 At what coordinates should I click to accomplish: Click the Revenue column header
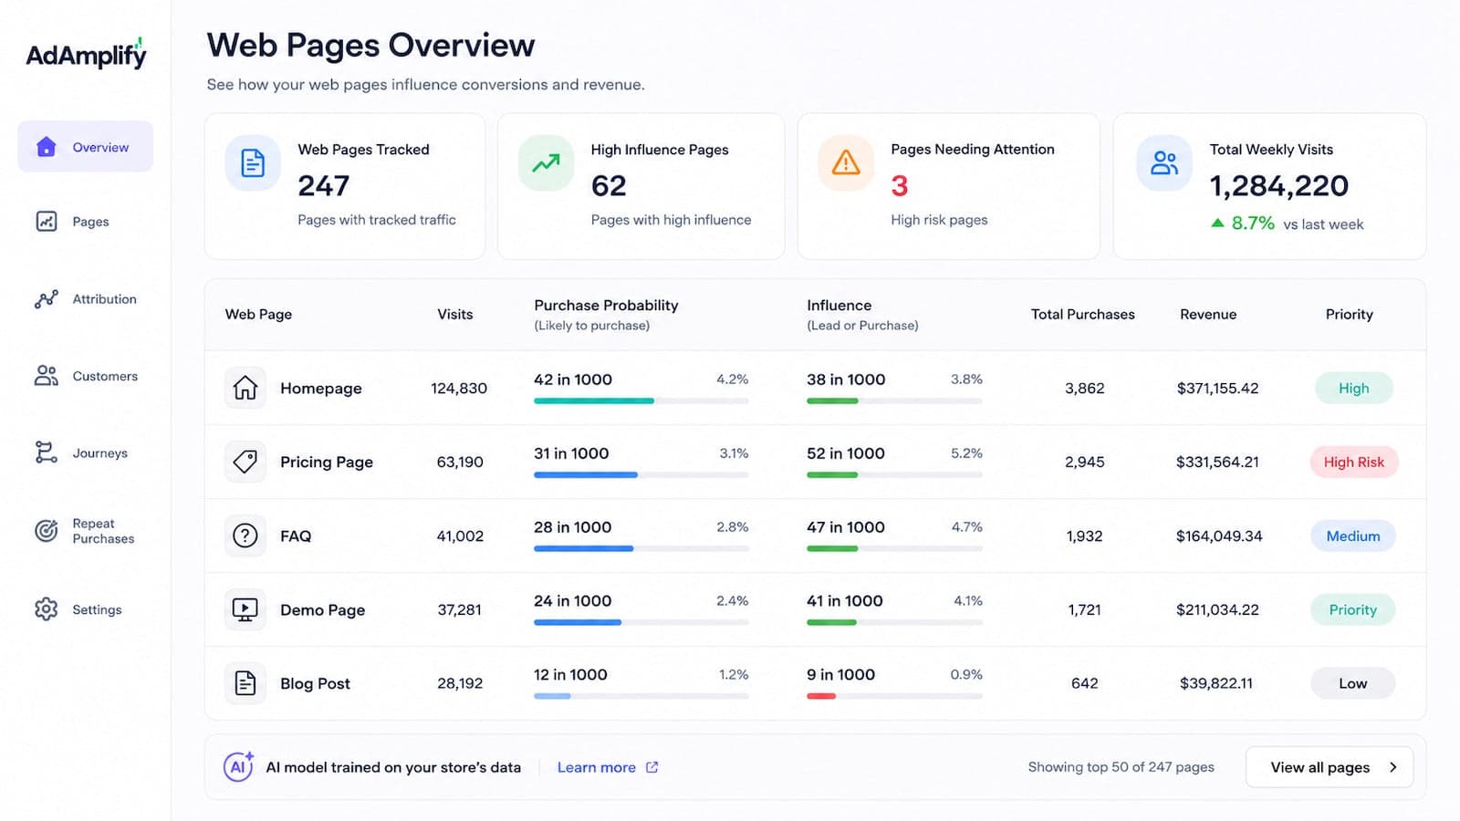point(1208,314)
